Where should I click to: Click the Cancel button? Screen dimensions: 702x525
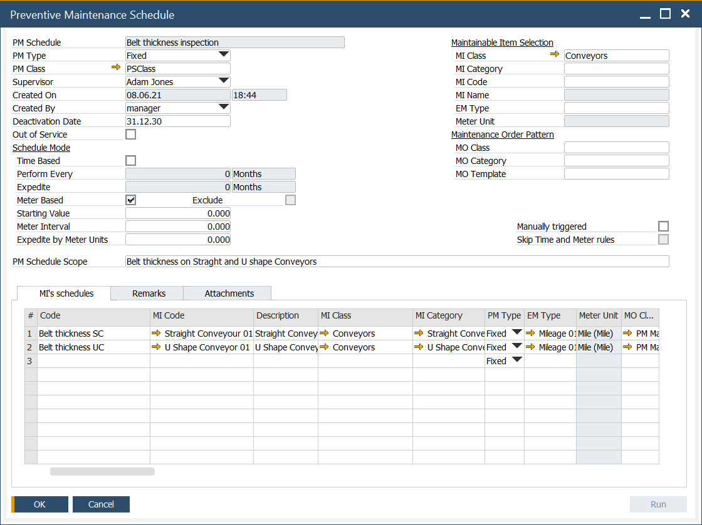click(101, 504)
